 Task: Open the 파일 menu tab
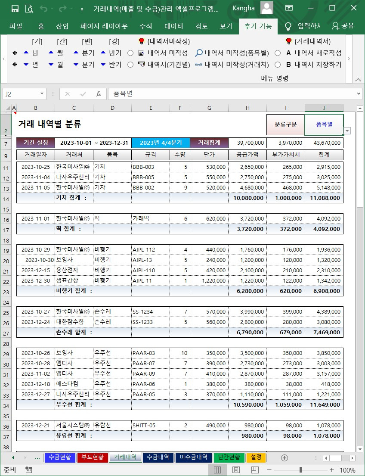click(16, 26)
